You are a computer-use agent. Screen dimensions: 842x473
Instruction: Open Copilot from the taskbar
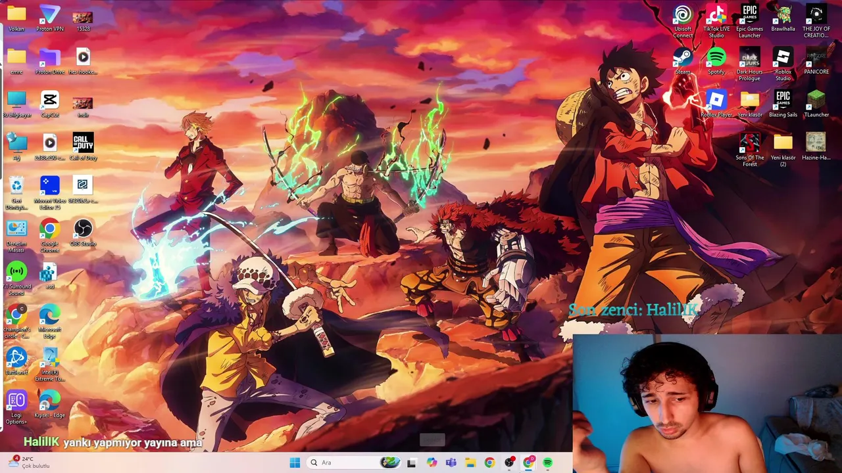point(431,462)
